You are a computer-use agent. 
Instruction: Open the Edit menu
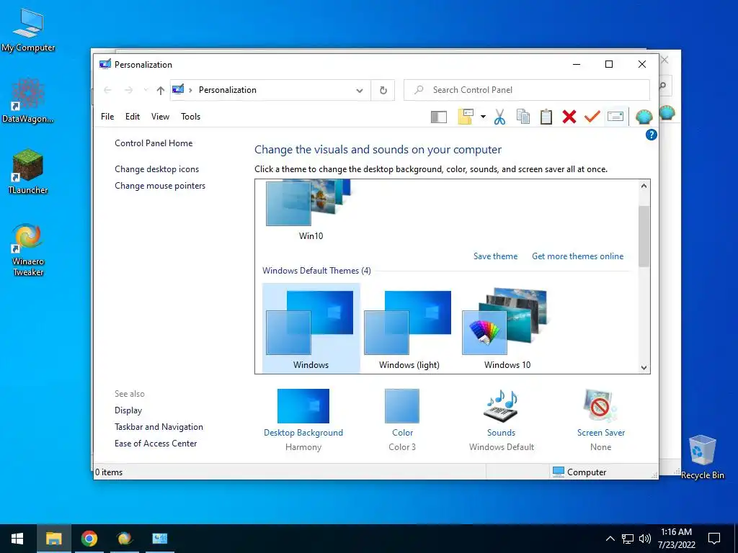pos(133,117)
